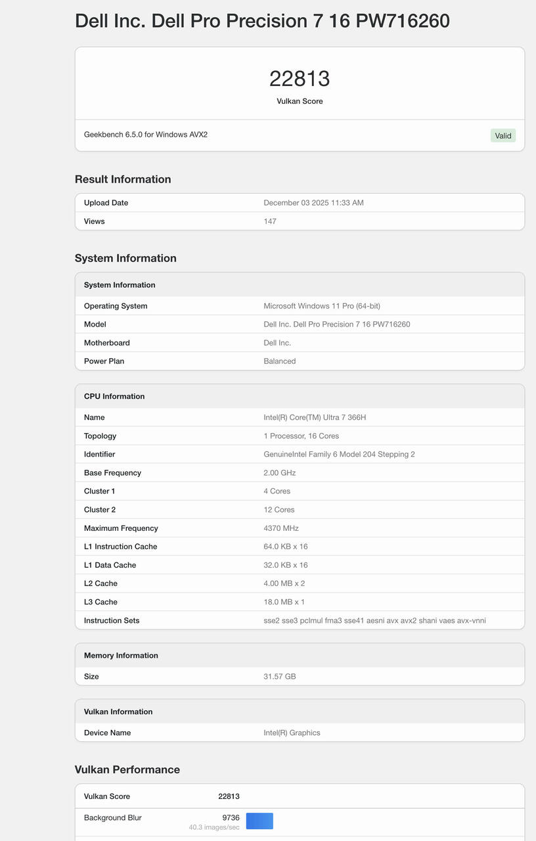Click the Vulkan Performance heading
Viewport: 536px width, 841px height.
pyautogui.click(x=127, y=769)
